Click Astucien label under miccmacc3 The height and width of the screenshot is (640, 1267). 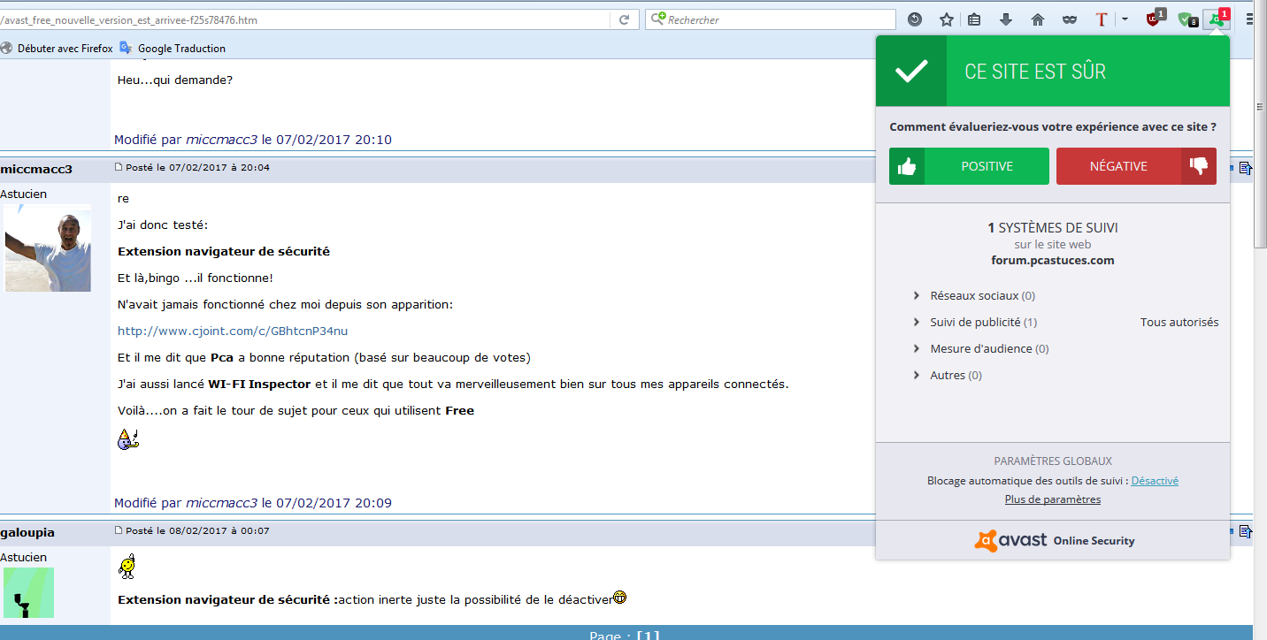click(24, 194)
